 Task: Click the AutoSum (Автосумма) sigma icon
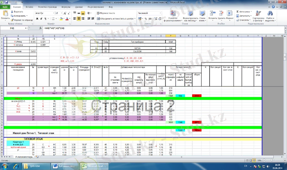[x=238, y=11]
